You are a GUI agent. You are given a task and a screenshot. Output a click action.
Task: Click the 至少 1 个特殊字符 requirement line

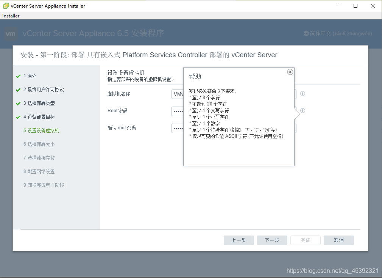233,130
